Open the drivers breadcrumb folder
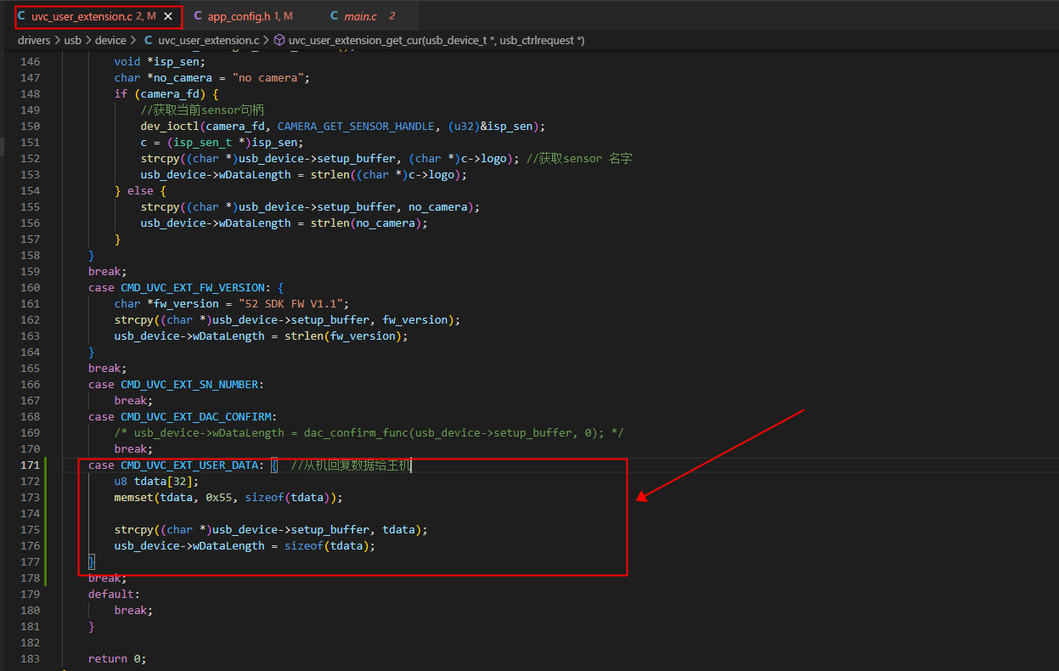The width and height of the screenshot is (1059, 671). [x=34, y=40]
